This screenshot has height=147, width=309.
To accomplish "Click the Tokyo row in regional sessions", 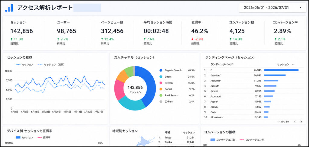I will tap(177, 138).
